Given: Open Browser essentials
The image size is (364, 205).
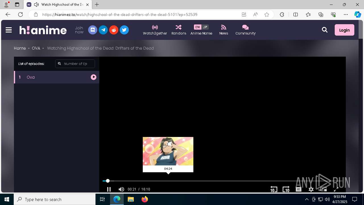Looking at the screenshot, I should (x=333, y=15).
